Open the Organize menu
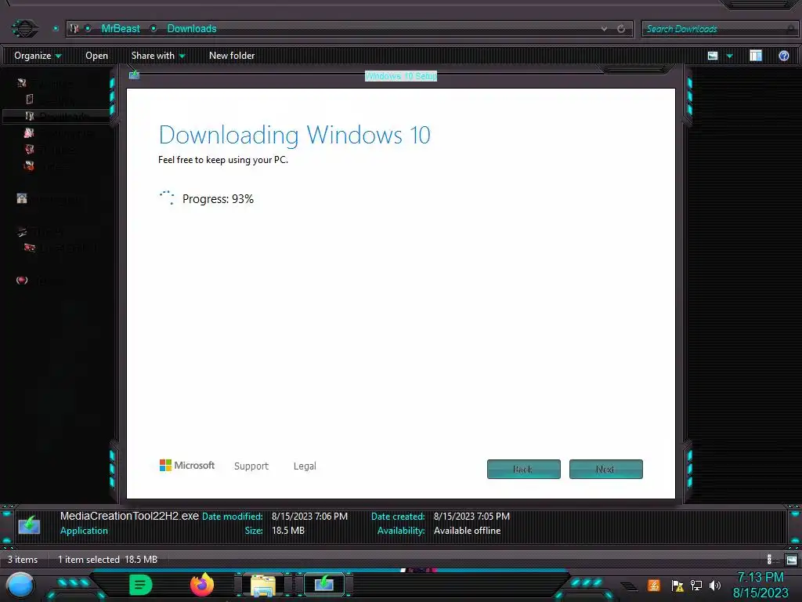Viewport: 802px width, 602px height. click(x=38, y=56)
